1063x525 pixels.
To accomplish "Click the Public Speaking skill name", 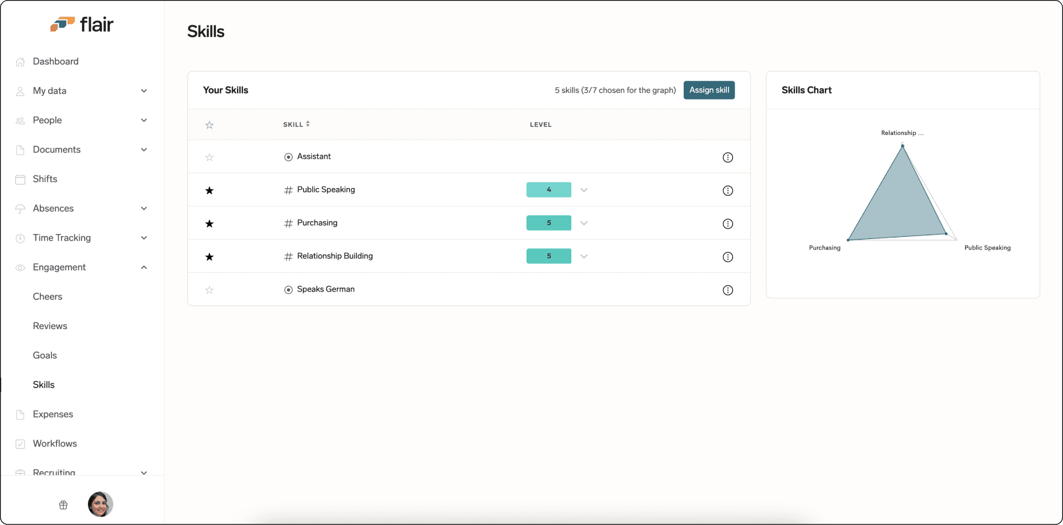I will point(326,190).
